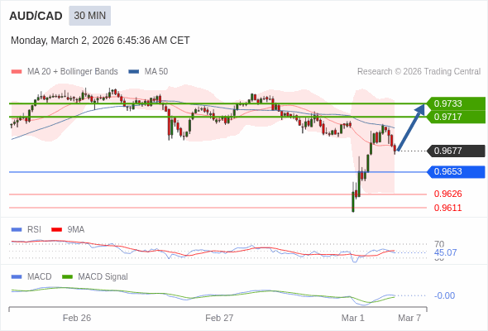
Task: Click the Mar 1 date axis label
Action: (x=352, y=318)
